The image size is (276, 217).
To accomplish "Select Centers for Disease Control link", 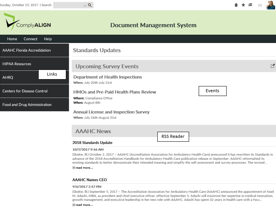I will (x=25, y=91).
